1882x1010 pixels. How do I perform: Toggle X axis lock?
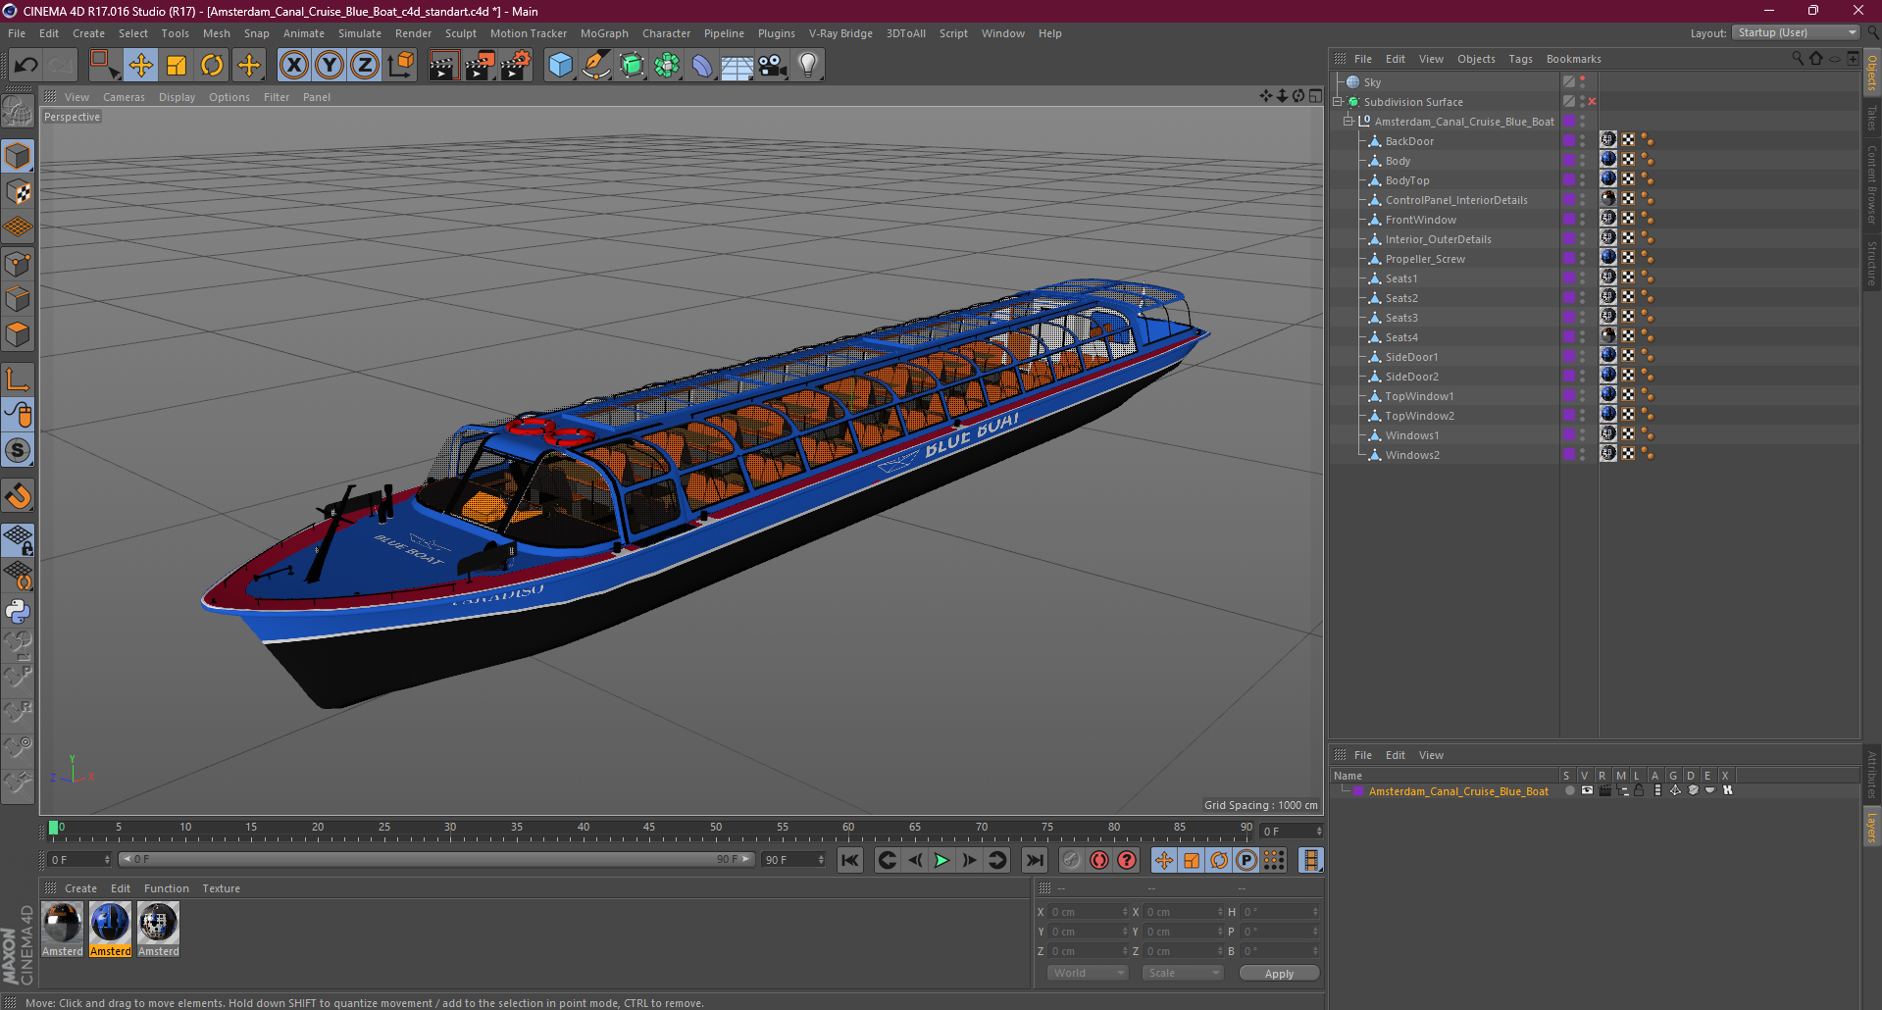(293, 66)
